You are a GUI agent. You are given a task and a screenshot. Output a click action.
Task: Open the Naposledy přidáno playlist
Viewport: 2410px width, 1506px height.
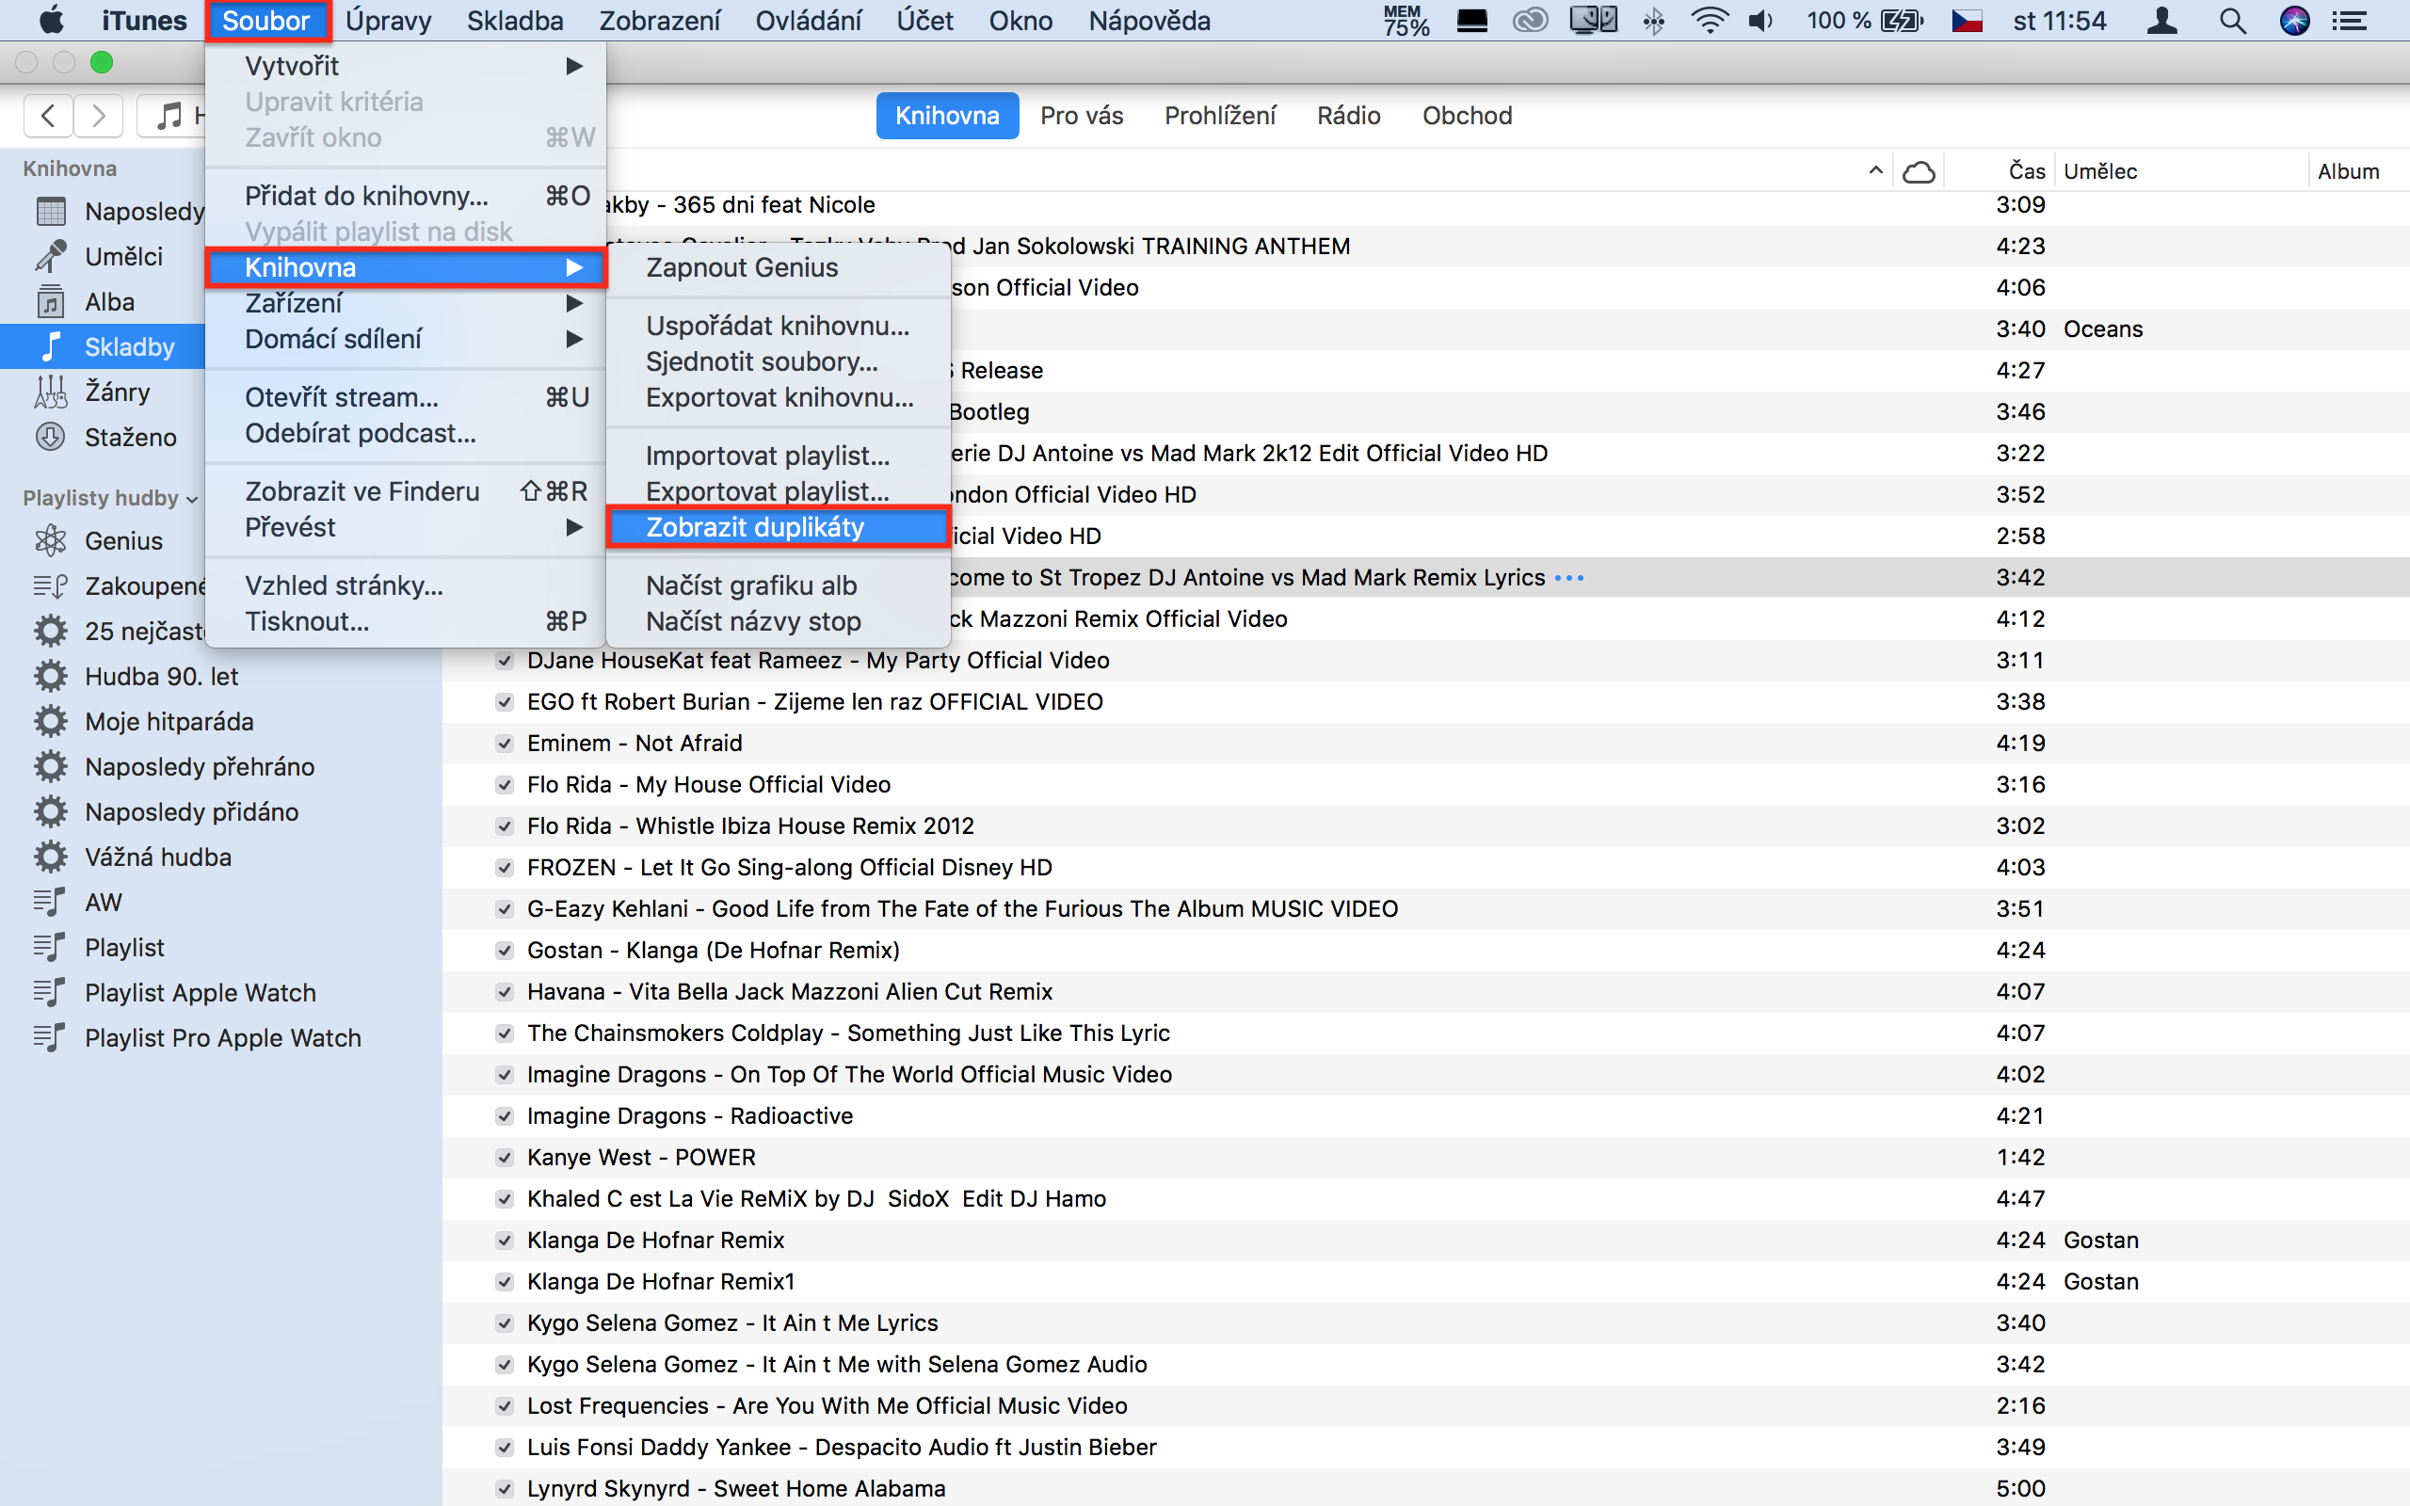click(221, 811)
